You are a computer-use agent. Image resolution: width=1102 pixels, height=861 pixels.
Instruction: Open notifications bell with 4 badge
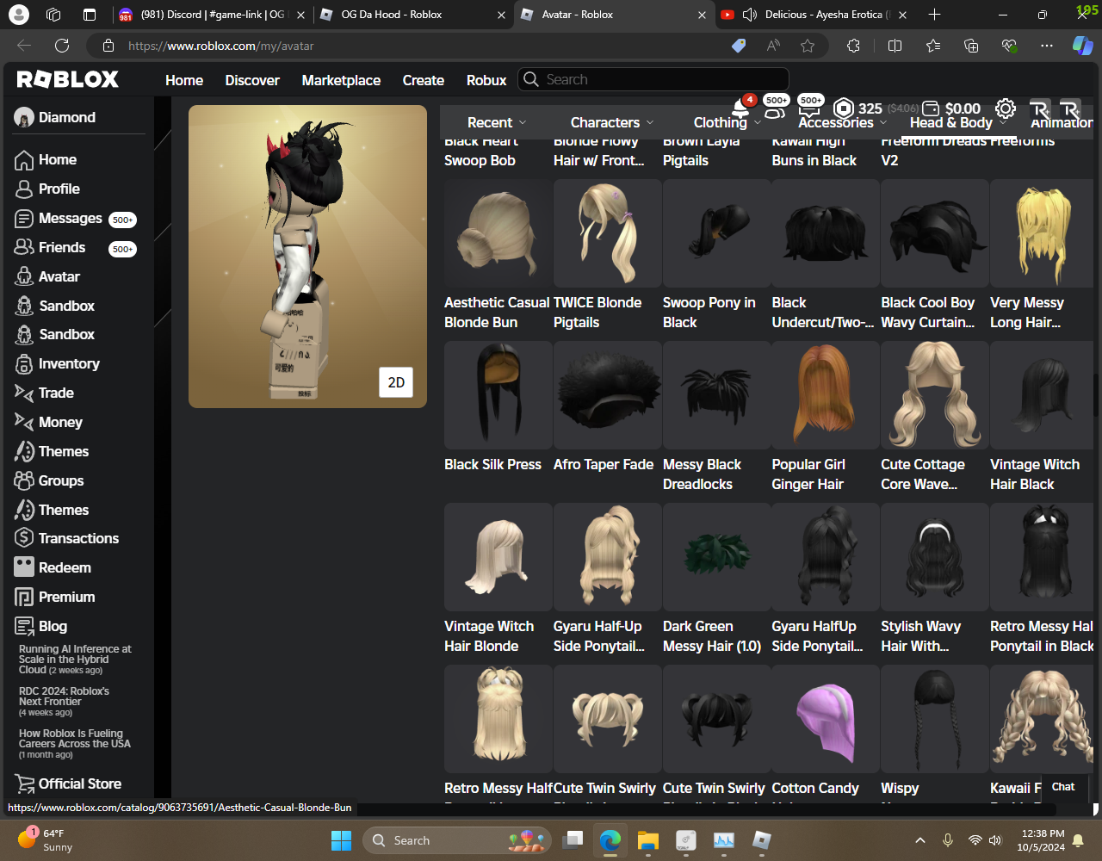[x=740, y=108]
